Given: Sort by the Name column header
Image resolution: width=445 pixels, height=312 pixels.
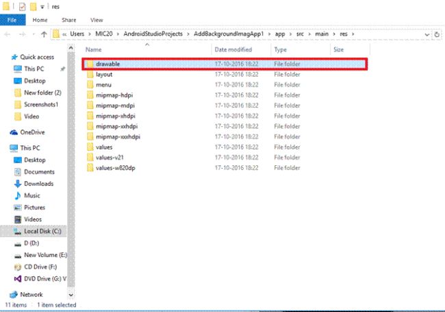Looking at the screenshot, I should [x=94, y=49].
